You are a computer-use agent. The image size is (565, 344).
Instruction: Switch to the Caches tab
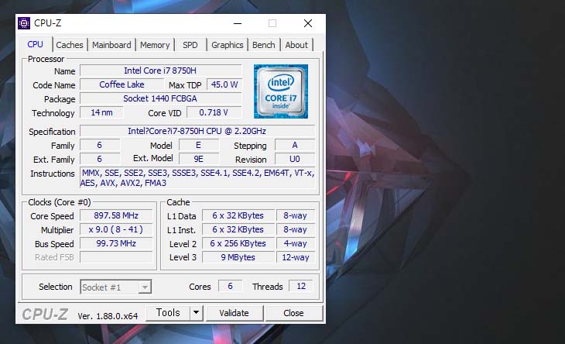pos(70,45)
